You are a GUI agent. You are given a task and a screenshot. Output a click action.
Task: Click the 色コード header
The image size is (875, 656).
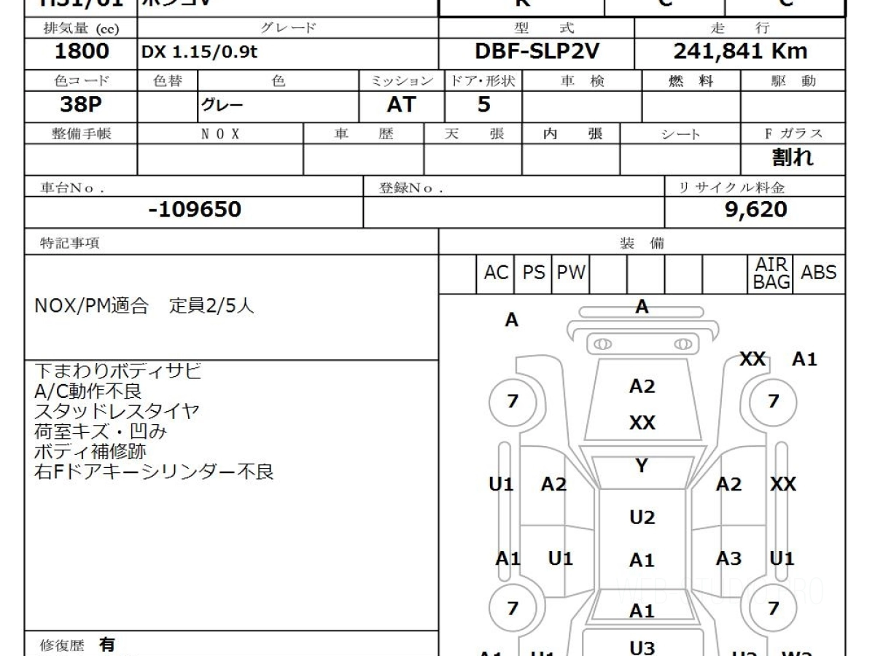pos(81,81)
